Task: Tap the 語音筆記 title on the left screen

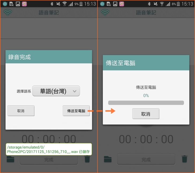Action: [49, 13]
